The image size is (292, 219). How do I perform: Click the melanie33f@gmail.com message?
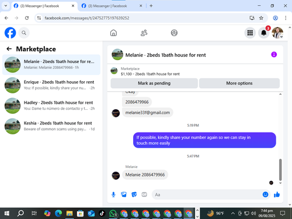[x=148, y=113]
